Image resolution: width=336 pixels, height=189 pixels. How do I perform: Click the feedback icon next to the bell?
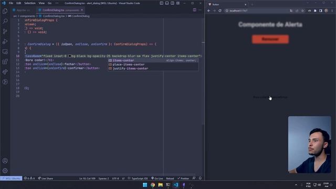coord(194,178)
